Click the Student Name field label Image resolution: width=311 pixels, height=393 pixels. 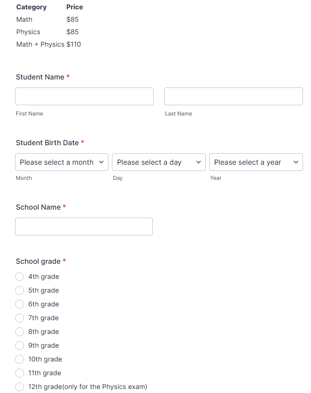coord(40,77)
